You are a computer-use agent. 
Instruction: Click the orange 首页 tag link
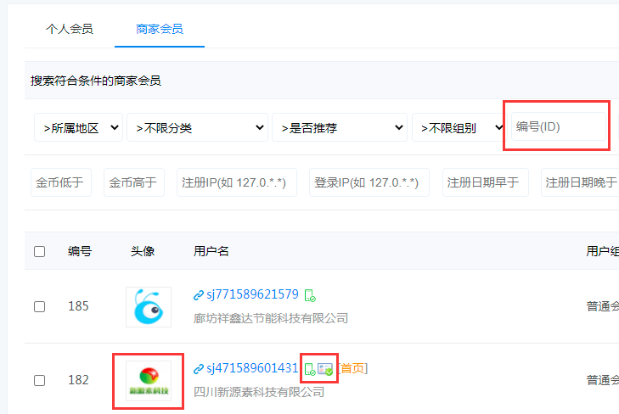point(352,368)
